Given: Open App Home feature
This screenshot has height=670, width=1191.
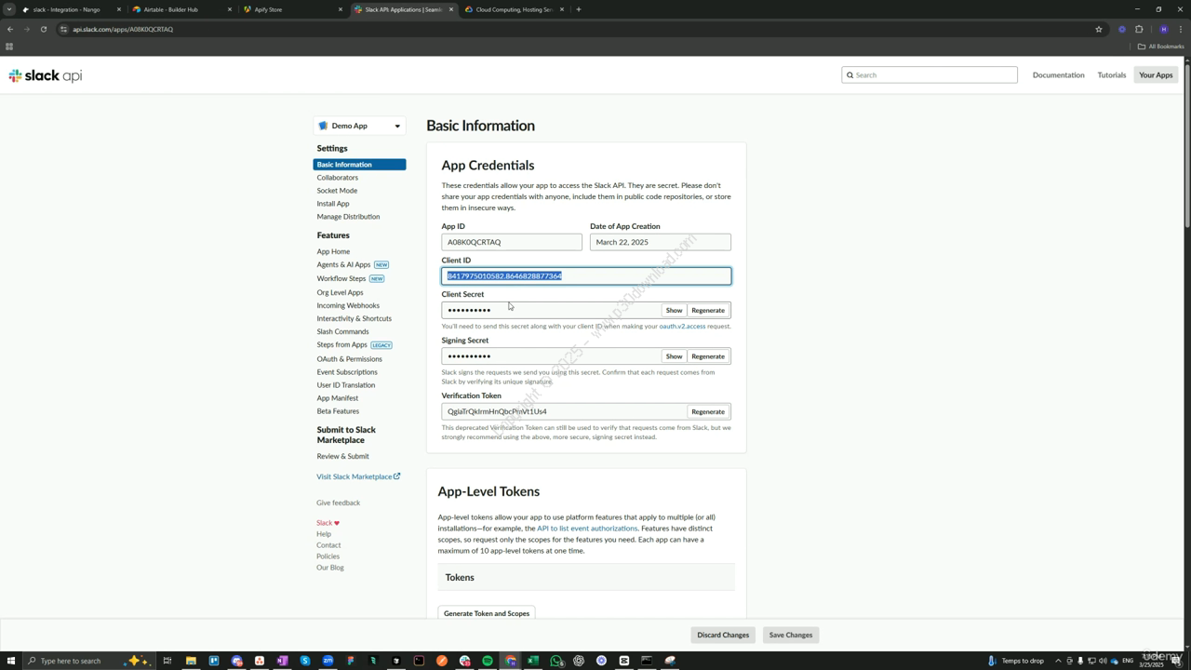Looking at the screenshot, I should [333, 251].
